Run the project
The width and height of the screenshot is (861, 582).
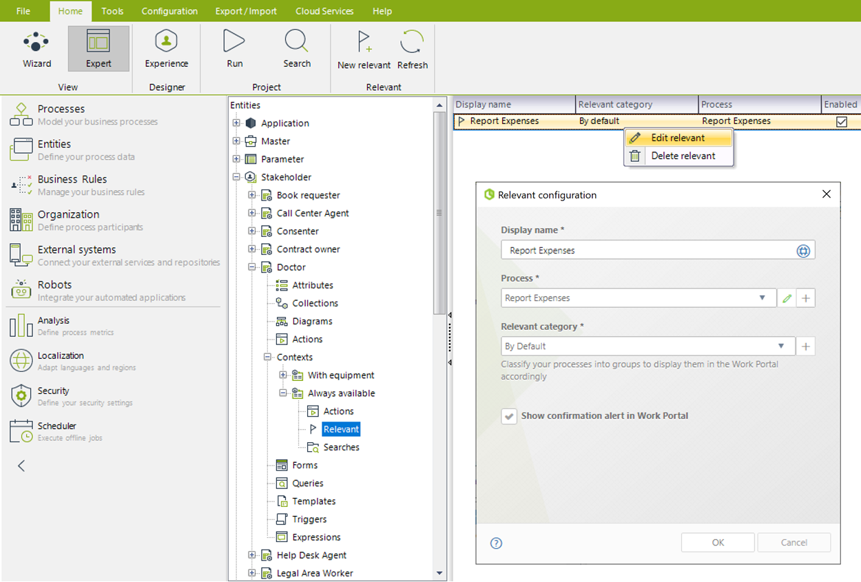234,49
